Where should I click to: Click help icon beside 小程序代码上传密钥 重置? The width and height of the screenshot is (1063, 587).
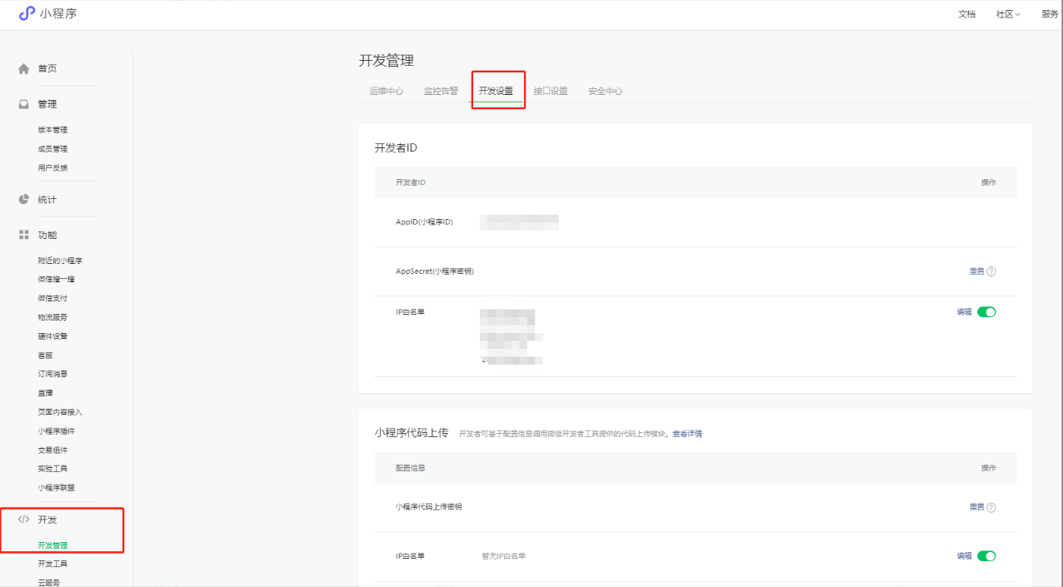coord(991,507)
